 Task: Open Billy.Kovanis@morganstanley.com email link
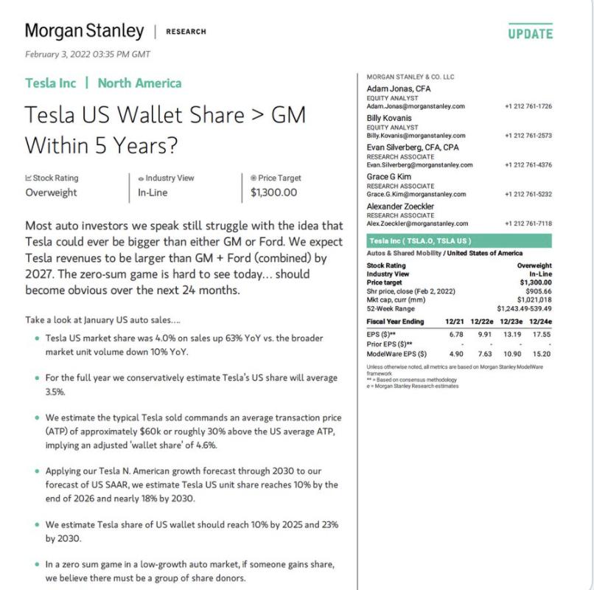point(416,136)
